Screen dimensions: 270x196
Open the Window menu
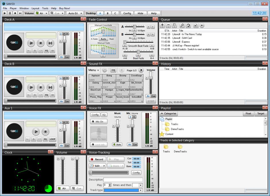[x=24, y=8]
